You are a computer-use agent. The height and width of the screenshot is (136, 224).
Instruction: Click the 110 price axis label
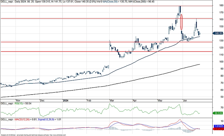tap(222, 55)
